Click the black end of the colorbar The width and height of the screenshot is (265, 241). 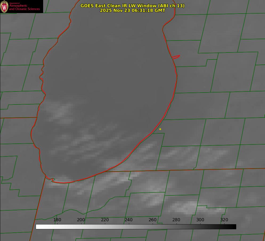tap(234, 227)
